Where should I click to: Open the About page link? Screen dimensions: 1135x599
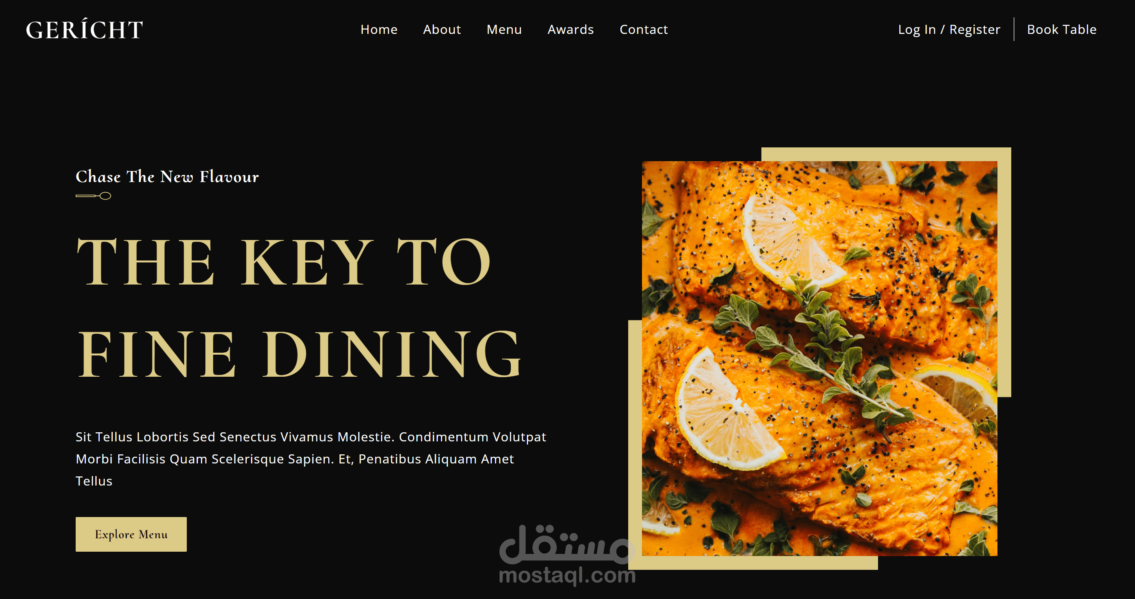[442, 30]
